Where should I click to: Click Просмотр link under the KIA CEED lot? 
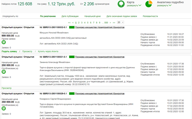pos(27,51)
